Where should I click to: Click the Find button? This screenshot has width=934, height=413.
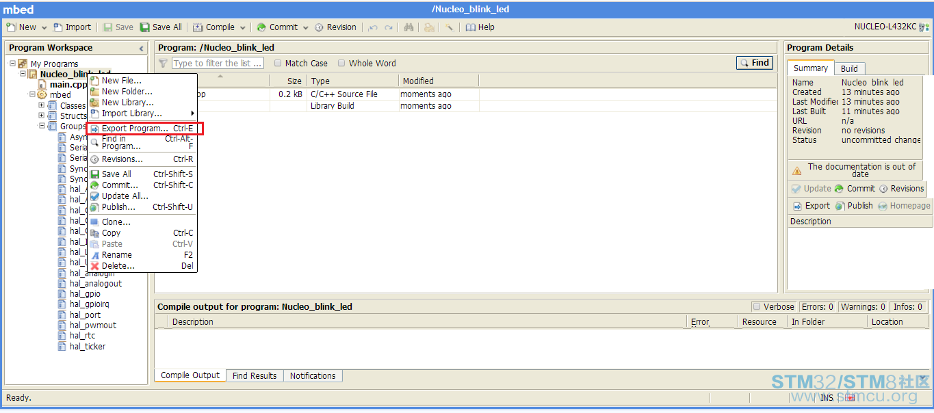tap(755, 63)
